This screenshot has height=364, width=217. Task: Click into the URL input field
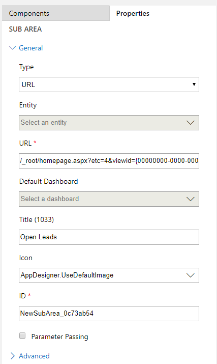coord(109,161)
